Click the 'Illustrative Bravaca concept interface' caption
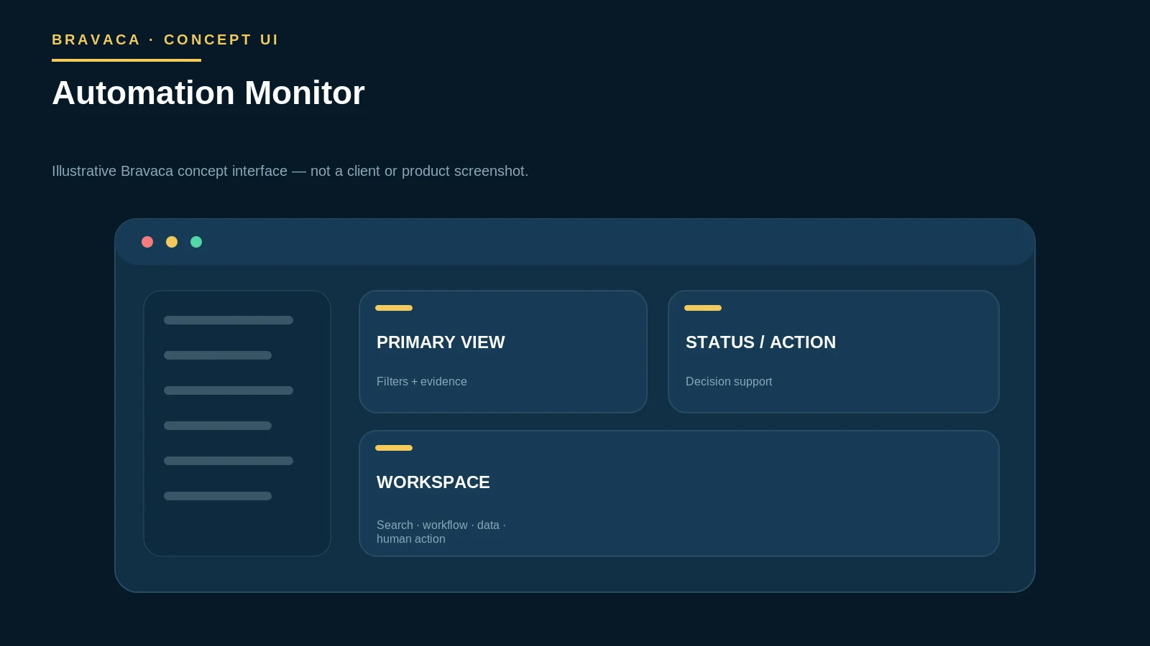This screenshot has height=646, width=1150. point(290,171)
